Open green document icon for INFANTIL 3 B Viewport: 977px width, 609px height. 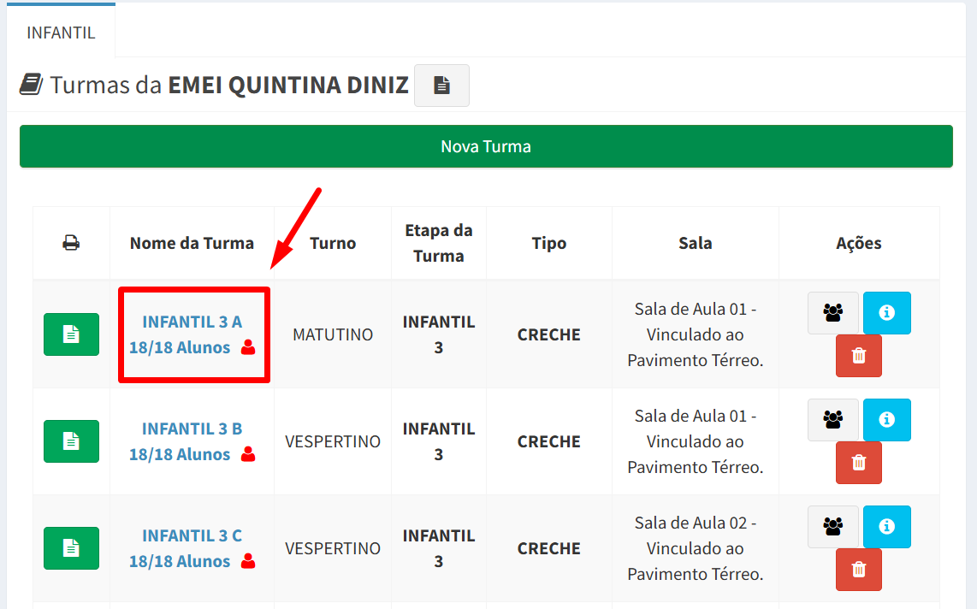(x=71, y=441)
